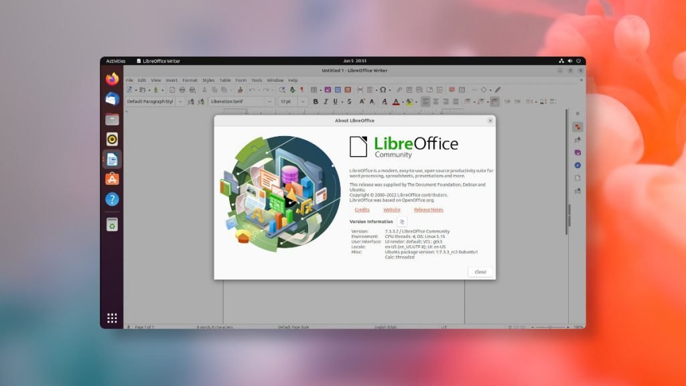Follow the Release Notes link
Image resolution: width=686 pixels, height=386 pixels.
[428, 210]
